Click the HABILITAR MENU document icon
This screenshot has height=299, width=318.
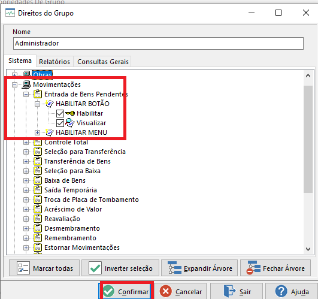pyautogui.click(x=49, y=132)
